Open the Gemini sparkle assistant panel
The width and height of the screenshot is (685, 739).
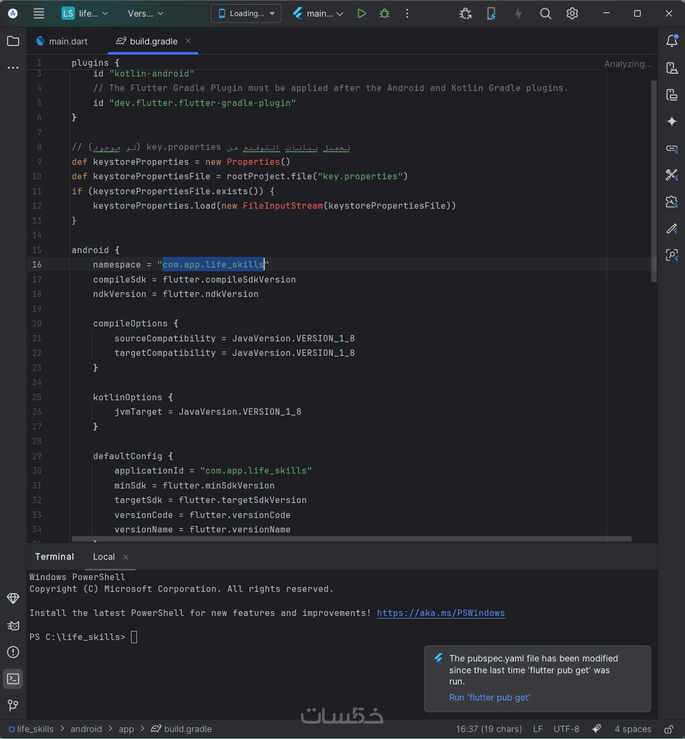tap(672, 121)
